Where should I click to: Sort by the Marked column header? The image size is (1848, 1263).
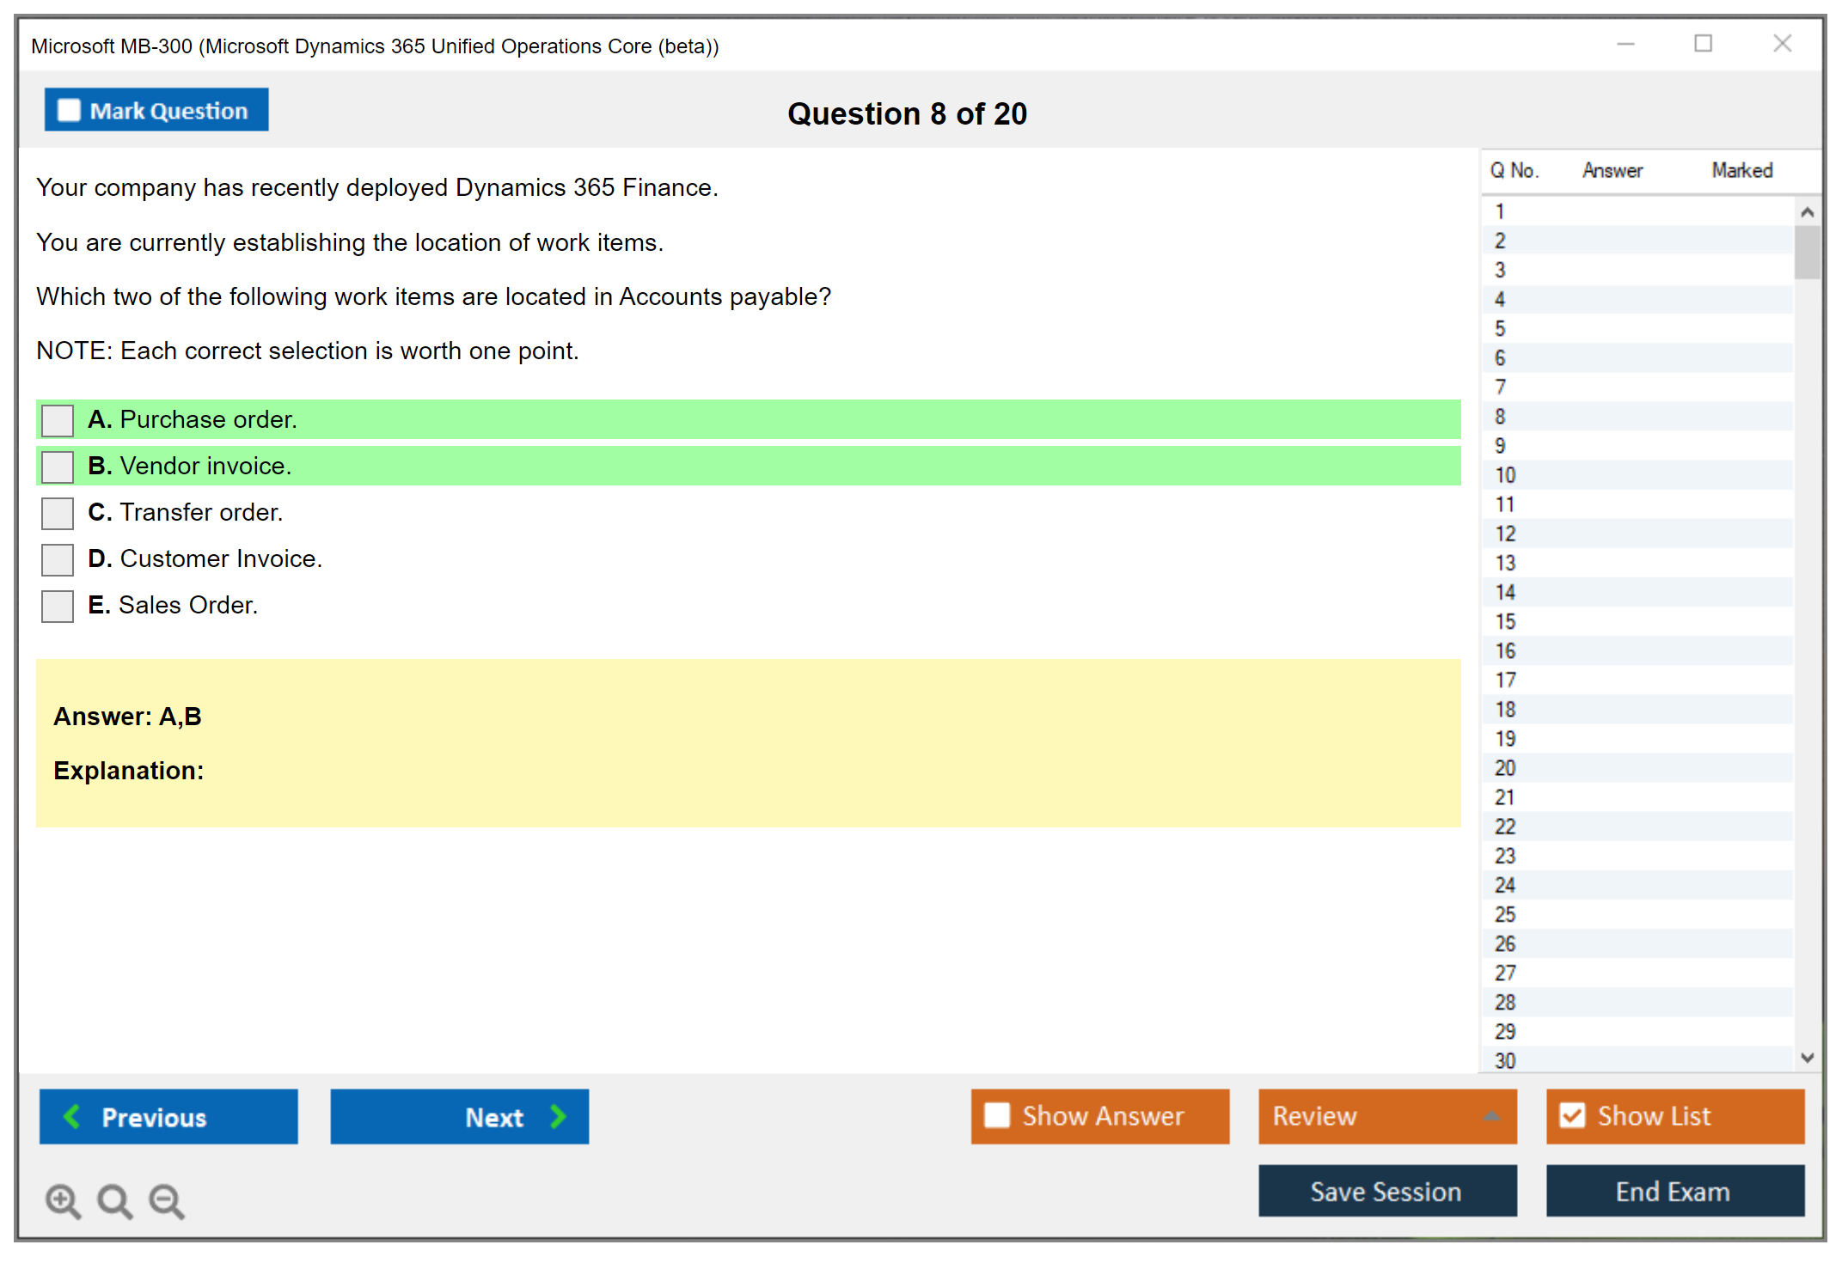(1741, 170)
